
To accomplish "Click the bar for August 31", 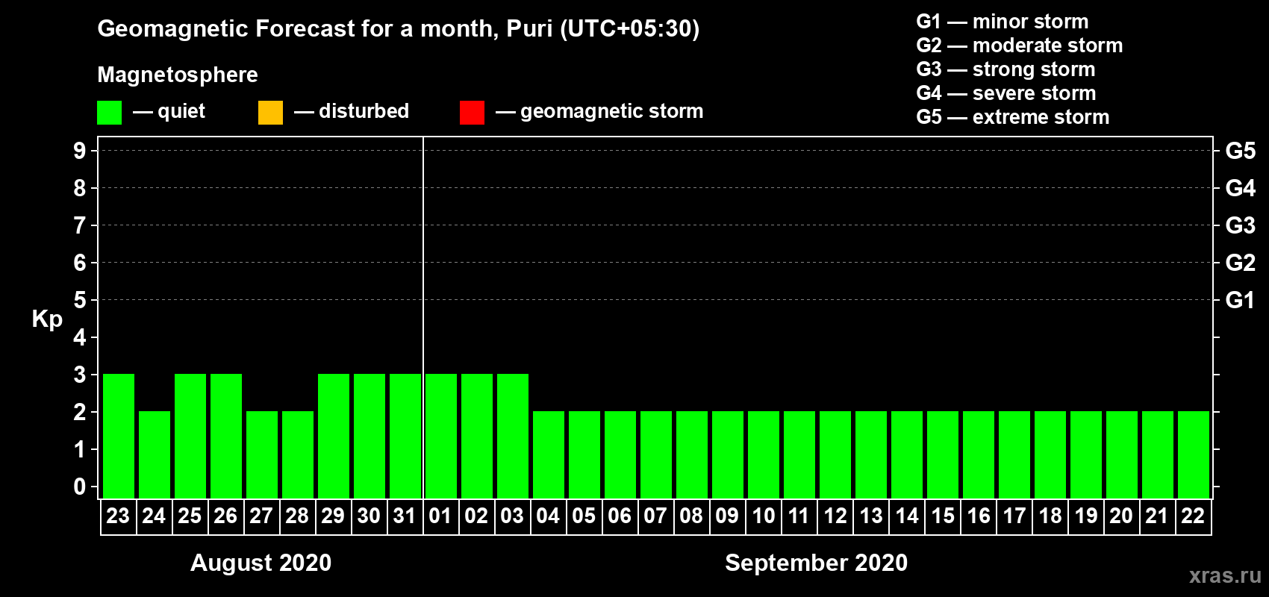I will [x=405, y=436].
